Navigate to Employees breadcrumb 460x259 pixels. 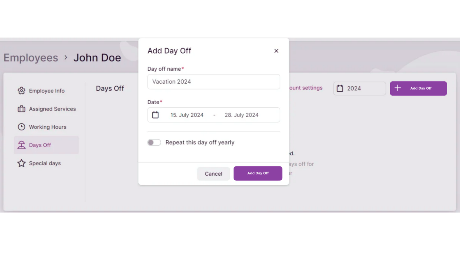[x=31, y=58]
